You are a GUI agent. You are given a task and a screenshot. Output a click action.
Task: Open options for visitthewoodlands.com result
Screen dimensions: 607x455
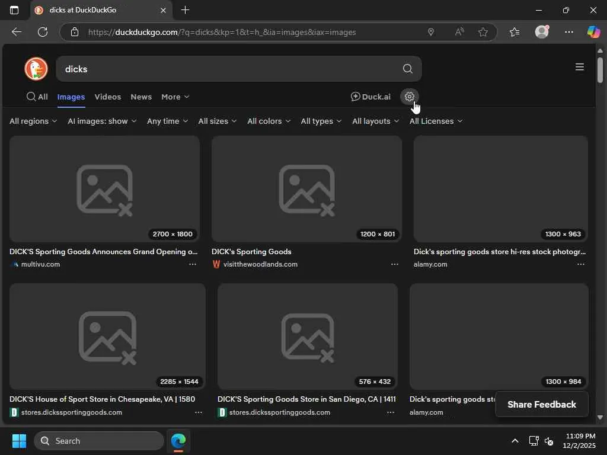click(x=394, y=264)
